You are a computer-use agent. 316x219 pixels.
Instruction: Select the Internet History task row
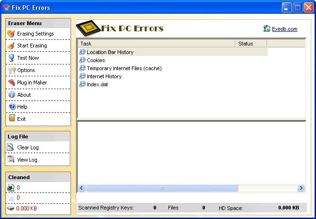[173, 76]
